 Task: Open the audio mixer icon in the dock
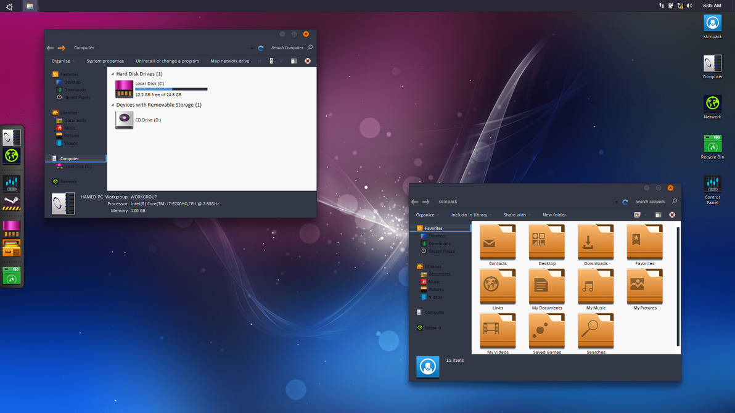click(11, 182)
